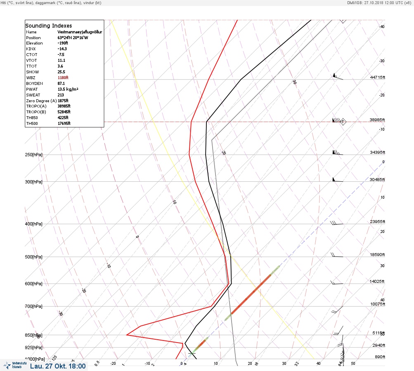Screen dimensions: 414x371
Task: Click the green cross surface marker
Action: 192,353
